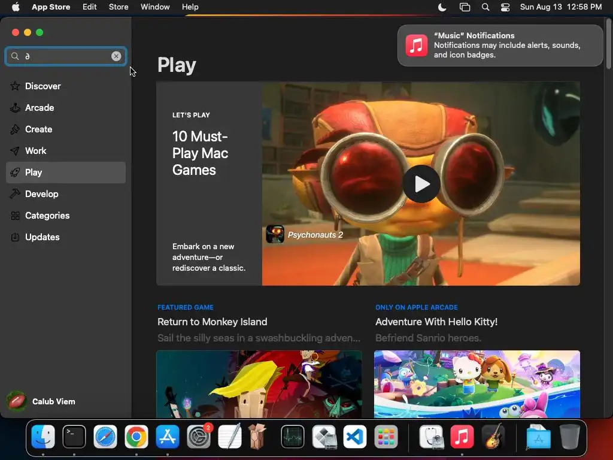Open GarageBand from the Dock
The height and width of the screenshot is (460, 613).
pos(493,437)
